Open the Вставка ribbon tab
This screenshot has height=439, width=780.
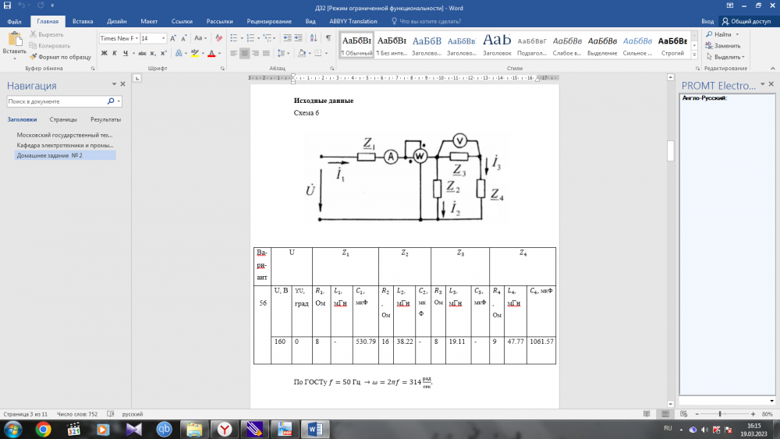click(83, 22)
